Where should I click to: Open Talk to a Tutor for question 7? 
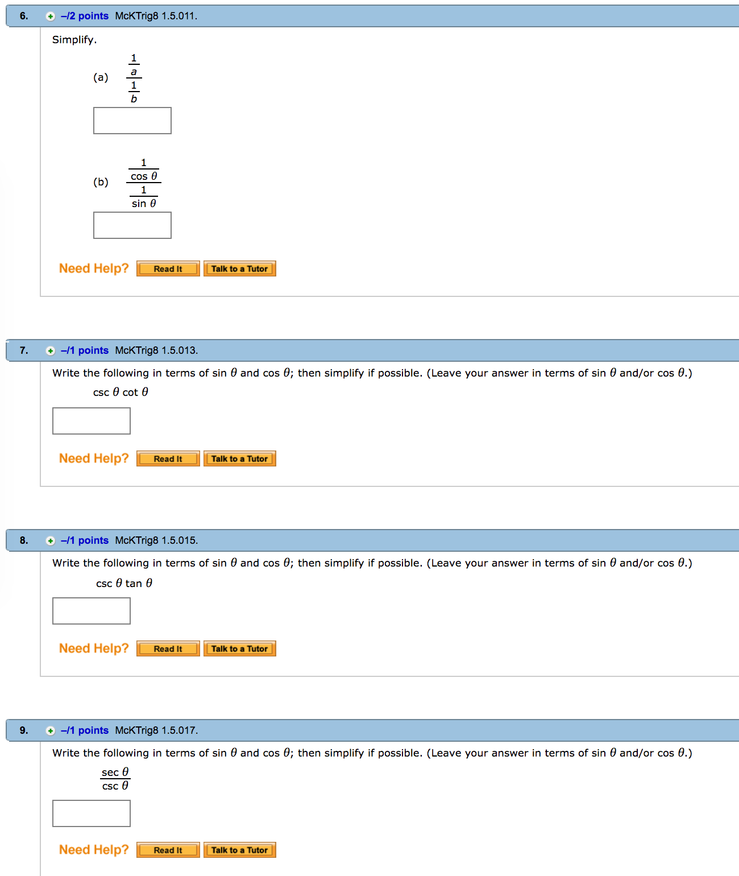(x=240, y=459)
